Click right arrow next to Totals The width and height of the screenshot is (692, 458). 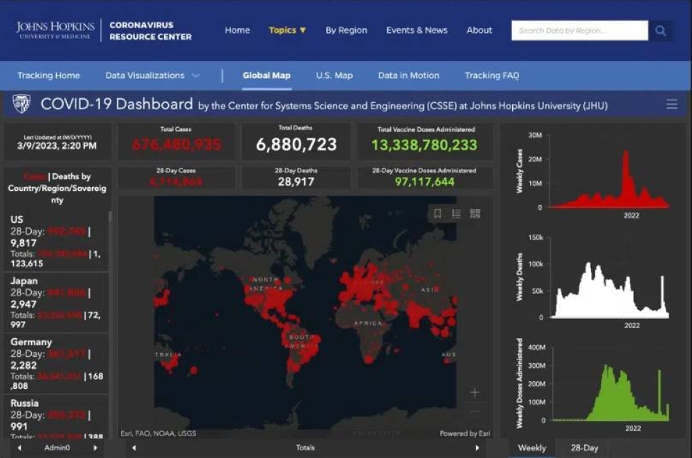click(x=477, y=448)
